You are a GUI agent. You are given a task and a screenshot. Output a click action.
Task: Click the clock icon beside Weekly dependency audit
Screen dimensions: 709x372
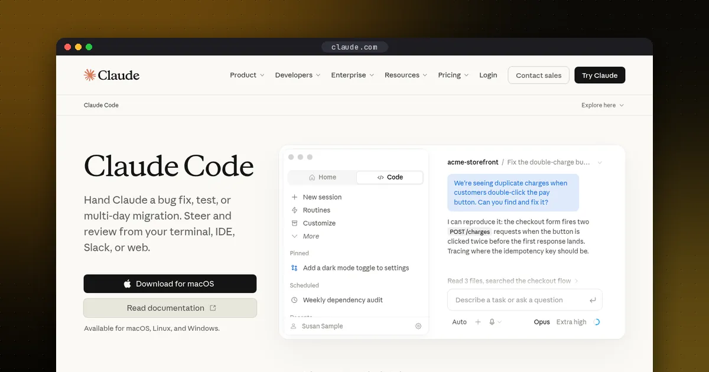(x=294, y=300)
